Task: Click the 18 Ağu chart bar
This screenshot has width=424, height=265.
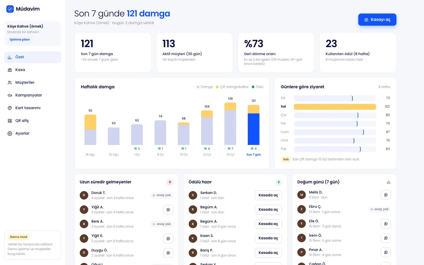Action: (90, 130)
